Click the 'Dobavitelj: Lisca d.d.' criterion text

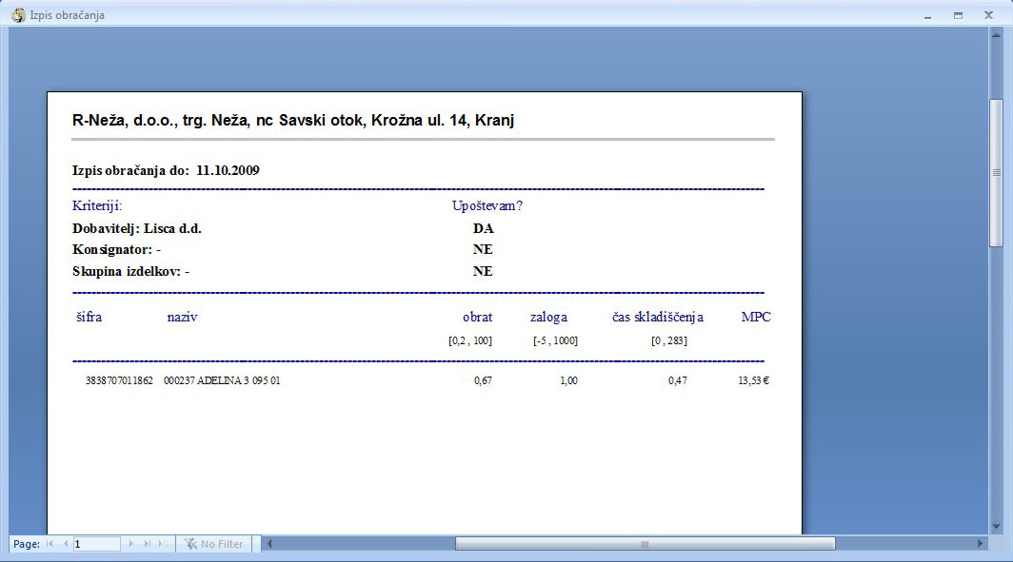[137, 228]
